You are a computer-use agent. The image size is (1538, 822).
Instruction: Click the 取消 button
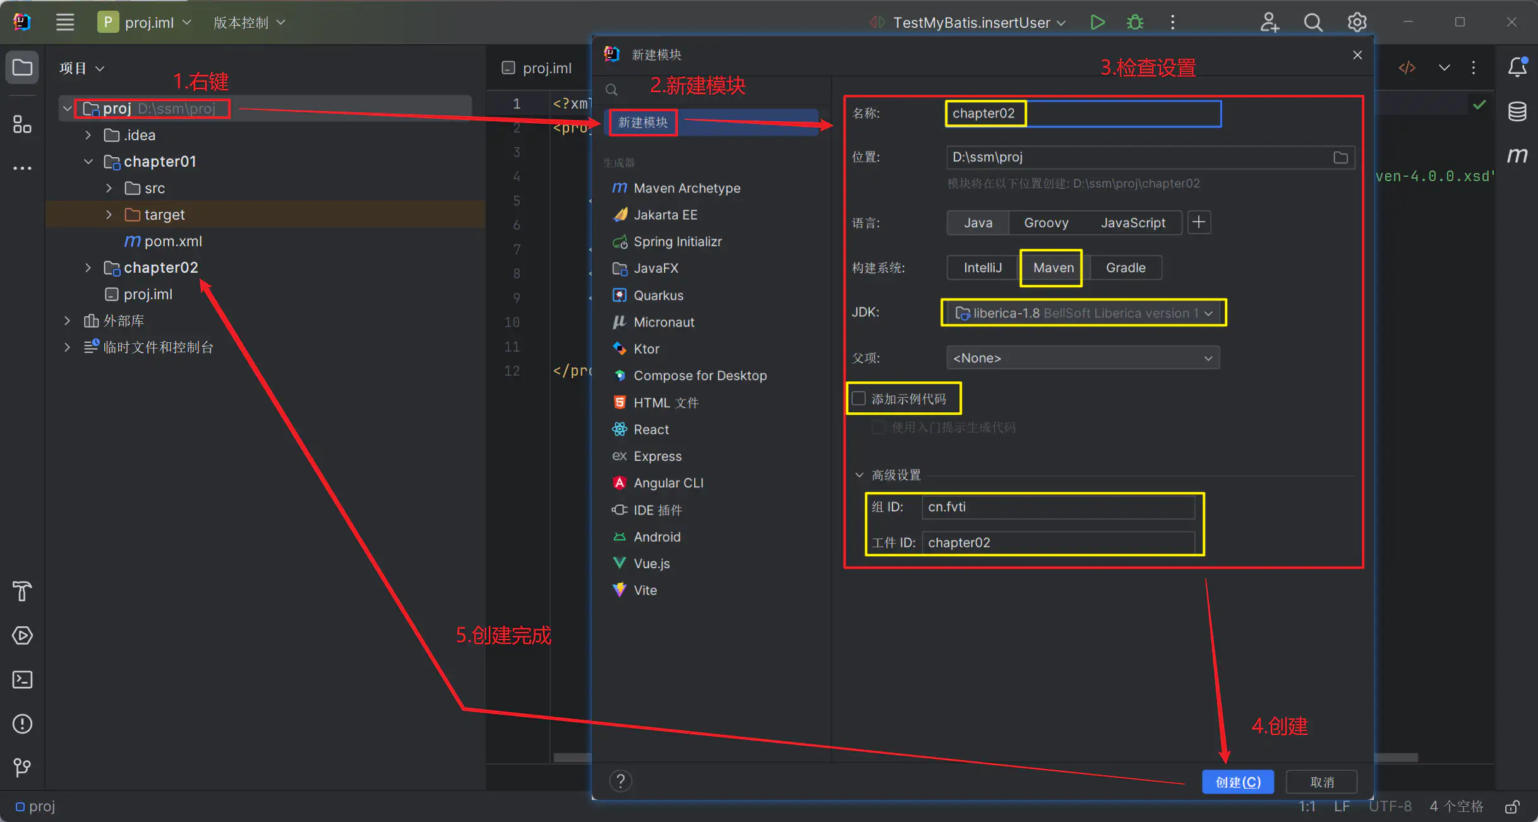(x=1321, y=782)
